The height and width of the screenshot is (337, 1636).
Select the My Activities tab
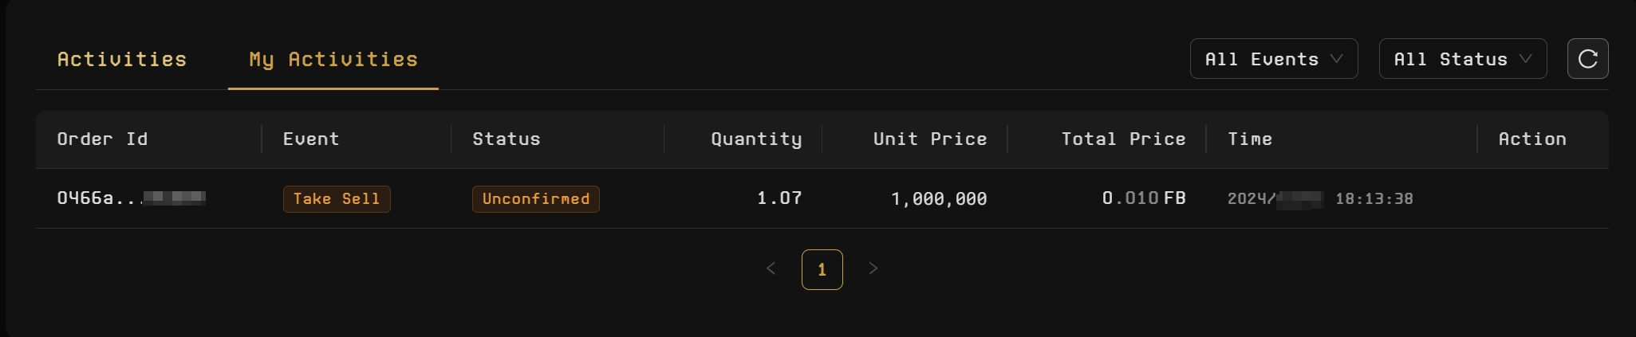point(333,59)
